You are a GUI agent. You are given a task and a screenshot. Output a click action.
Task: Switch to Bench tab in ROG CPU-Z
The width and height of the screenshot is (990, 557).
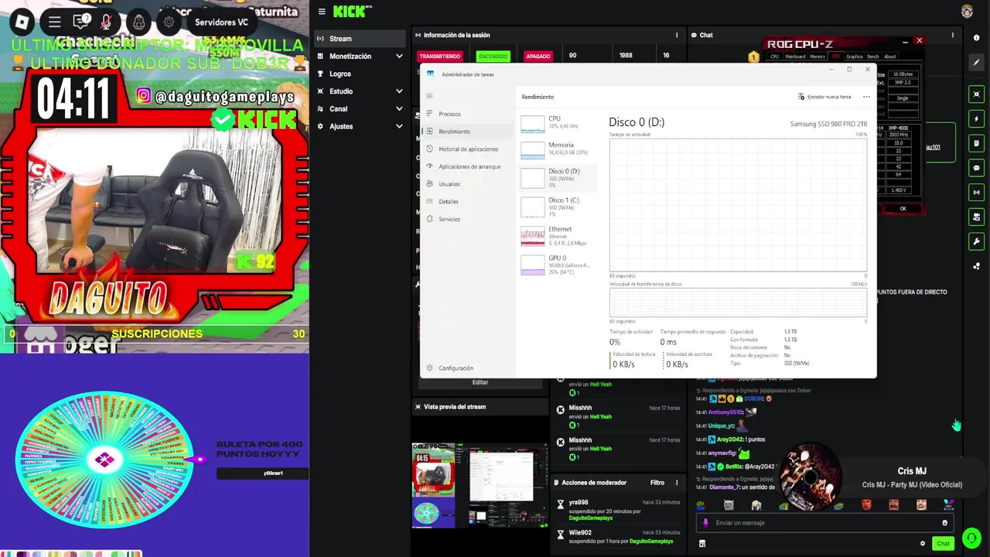click(873, 56)
